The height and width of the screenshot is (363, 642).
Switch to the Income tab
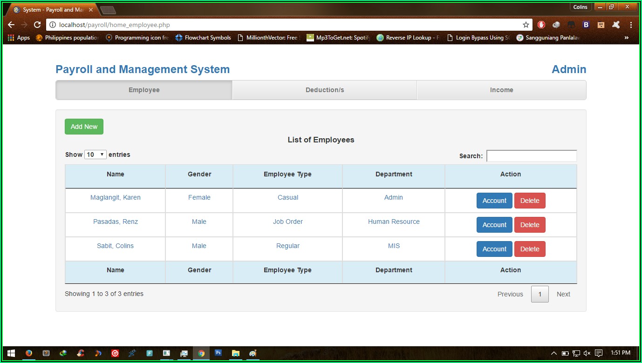tap(501, 90)
